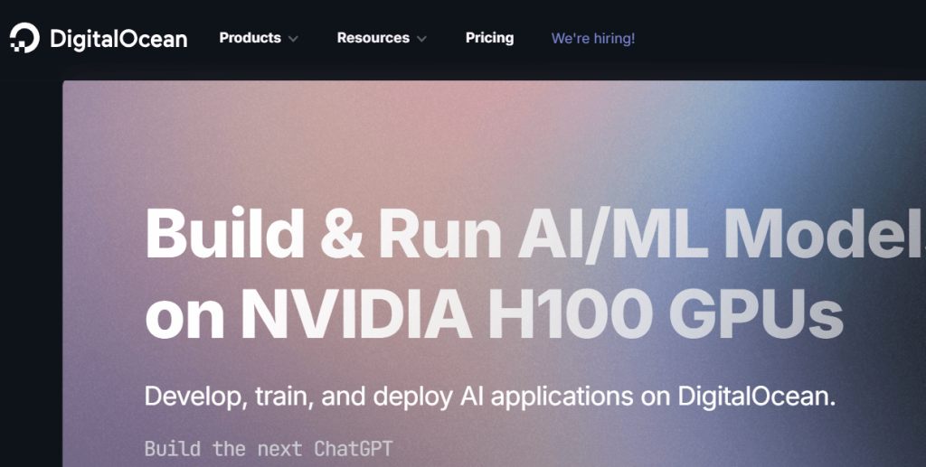Viewport: 926px width, 467px height.
Task: Click the 'on NVIDIA H100 GPUs' heading line
Action: coord(494,312)
